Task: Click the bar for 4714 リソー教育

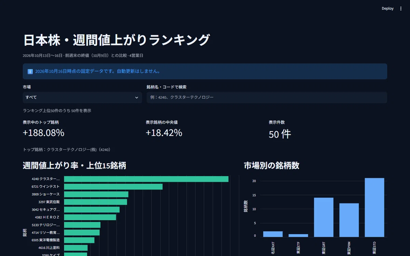Action: [x=82, y=232]
